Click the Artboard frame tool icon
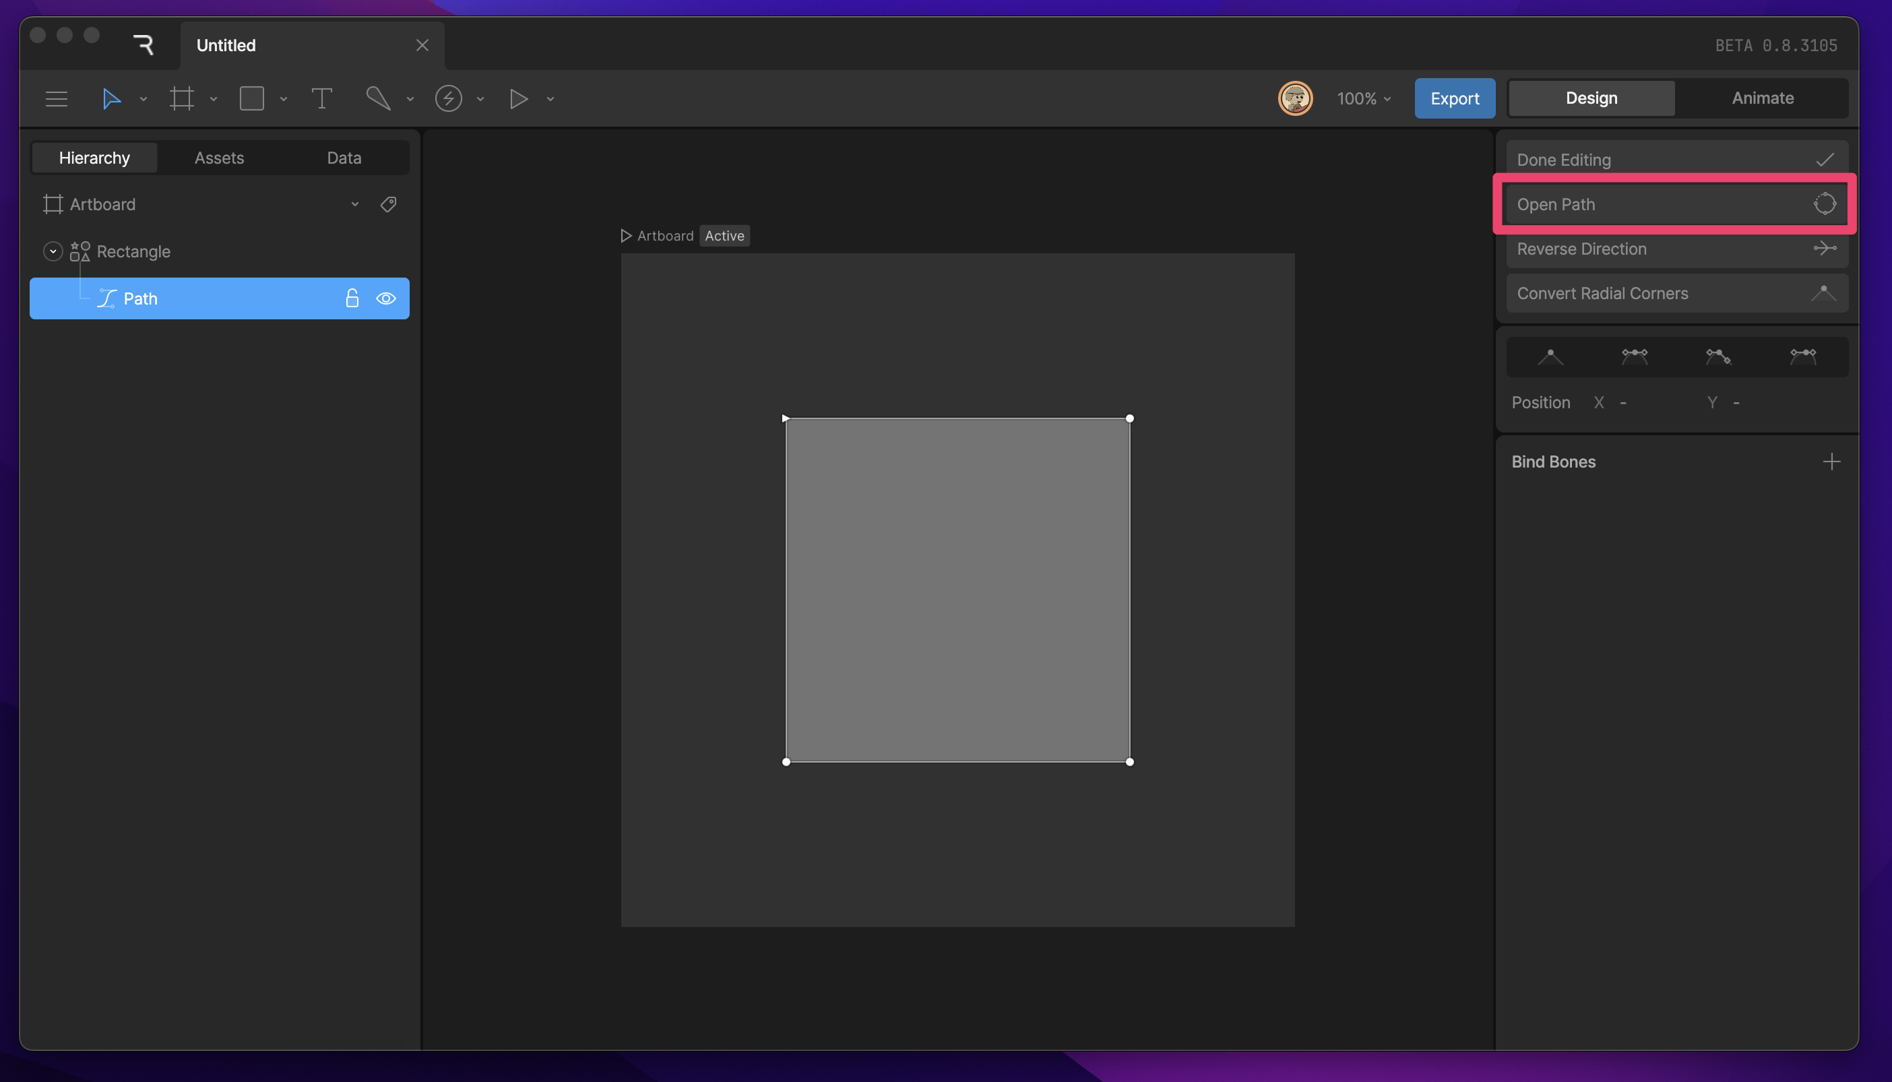This screenshot has width=1892, height=1082. (181, 99)
